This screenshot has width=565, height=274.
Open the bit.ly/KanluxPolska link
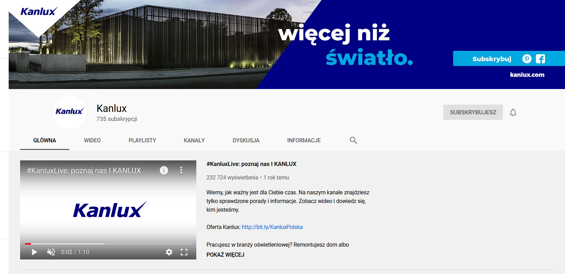tap(272, 227)
